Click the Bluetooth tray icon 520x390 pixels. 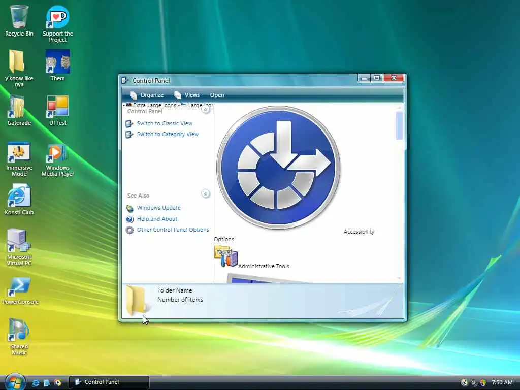click(464, 382)
